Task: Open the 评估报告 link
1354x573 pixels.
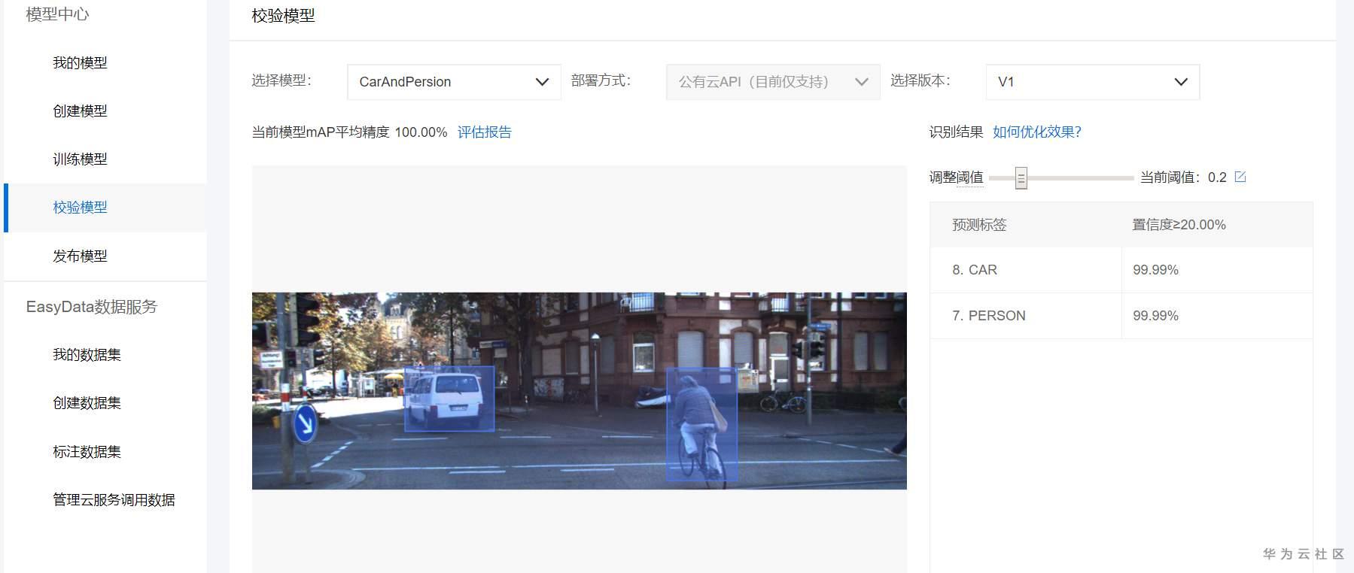Action: [485, 132]
